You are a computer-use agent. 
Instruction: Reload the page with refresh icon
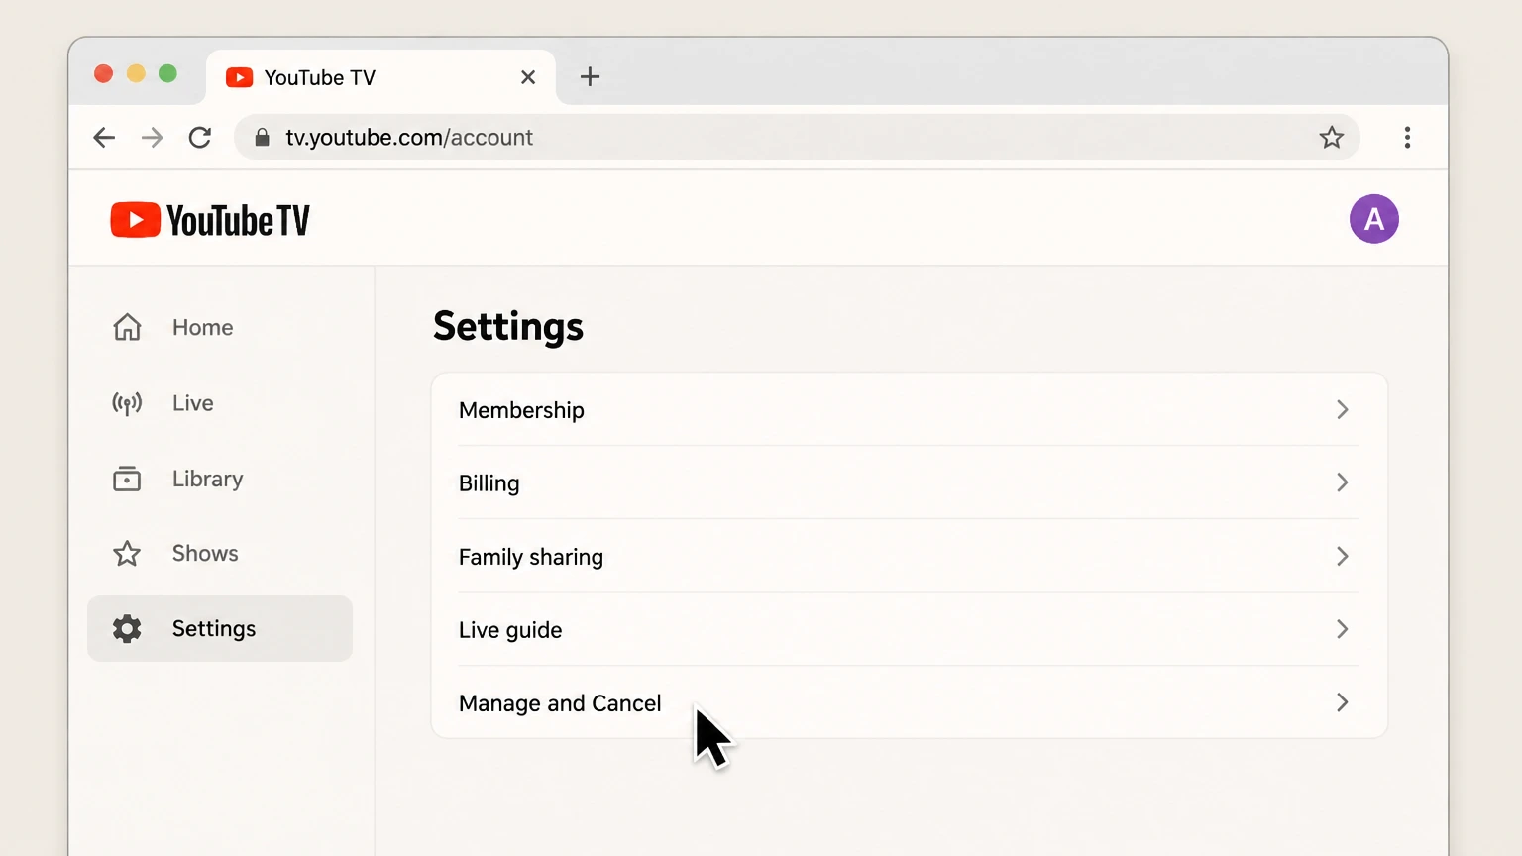pyautogui.click(x=200, y=138)
